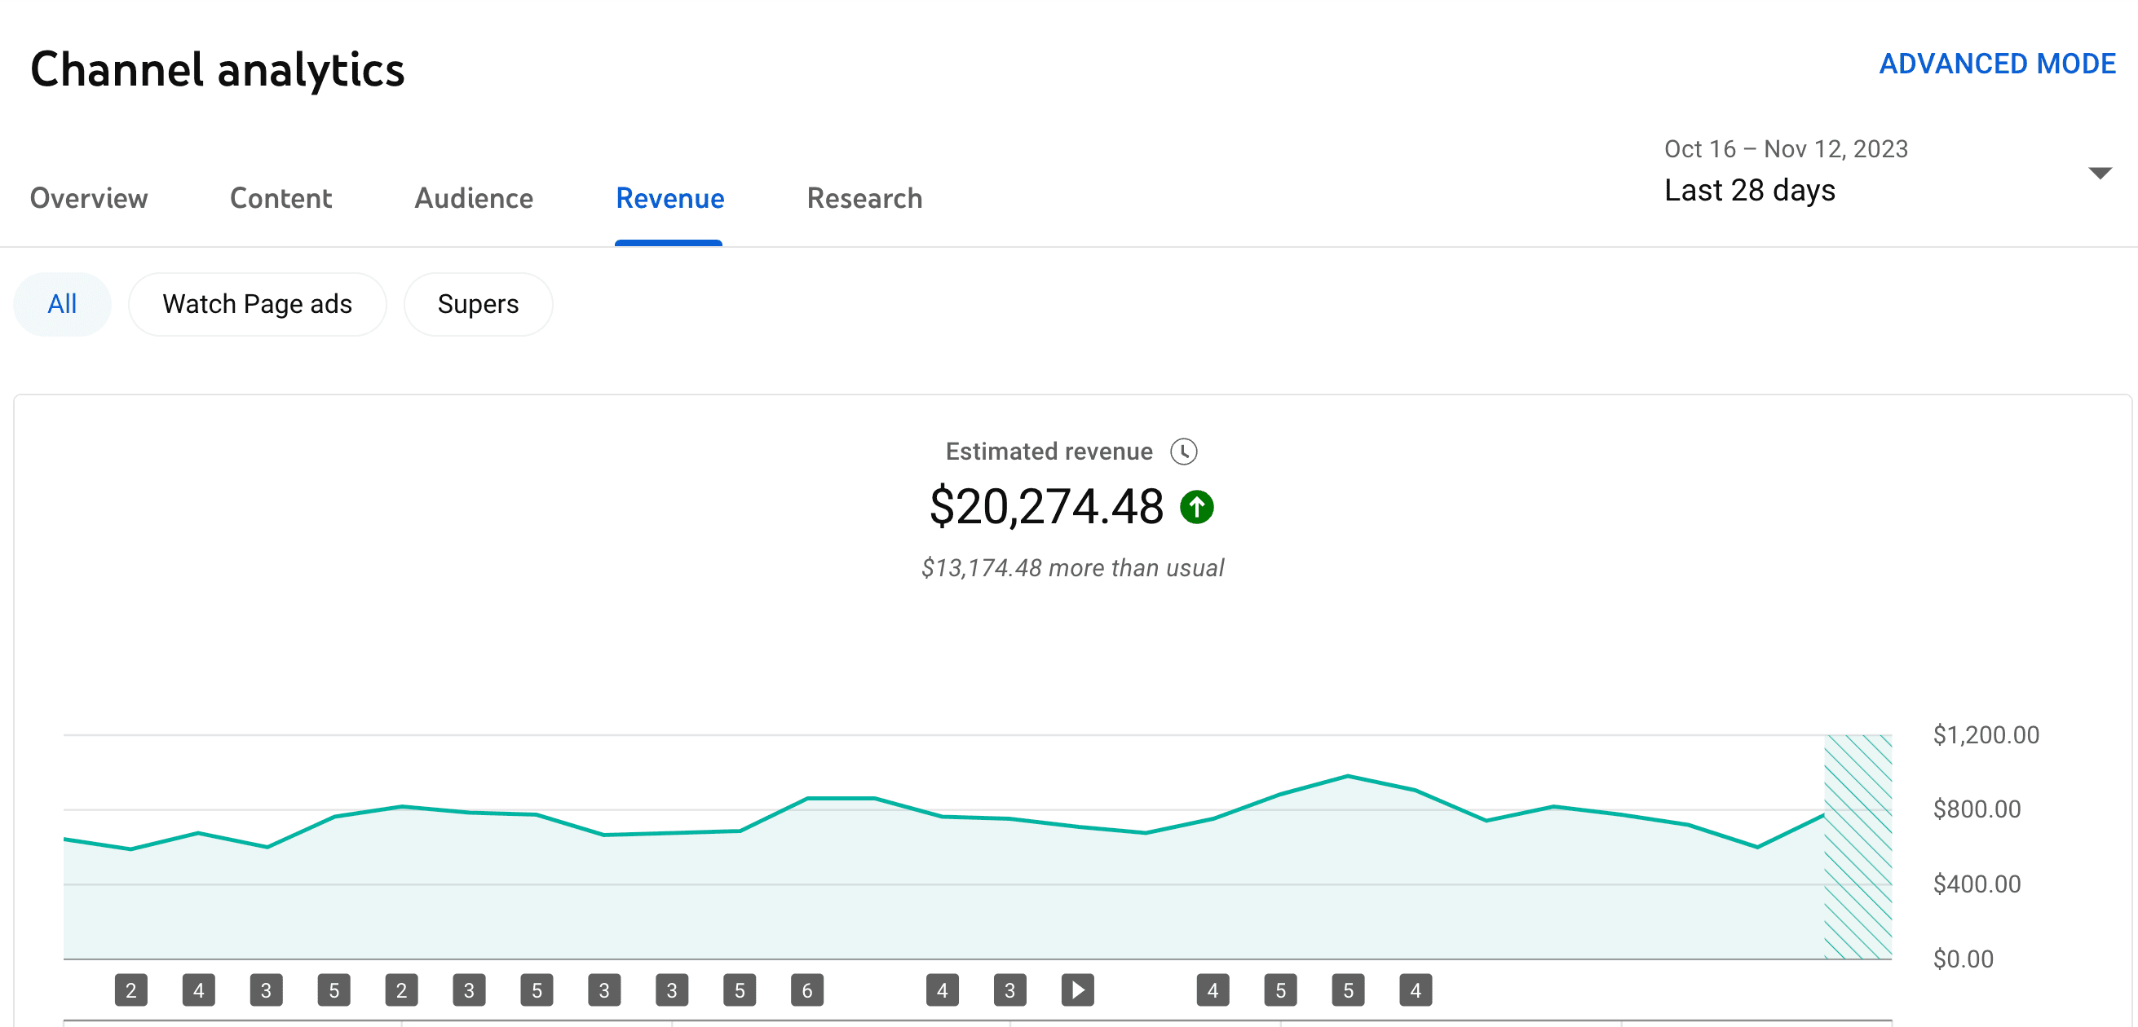
Task: Select the Watch Page ads filter chip
Action: click(258, 305)
